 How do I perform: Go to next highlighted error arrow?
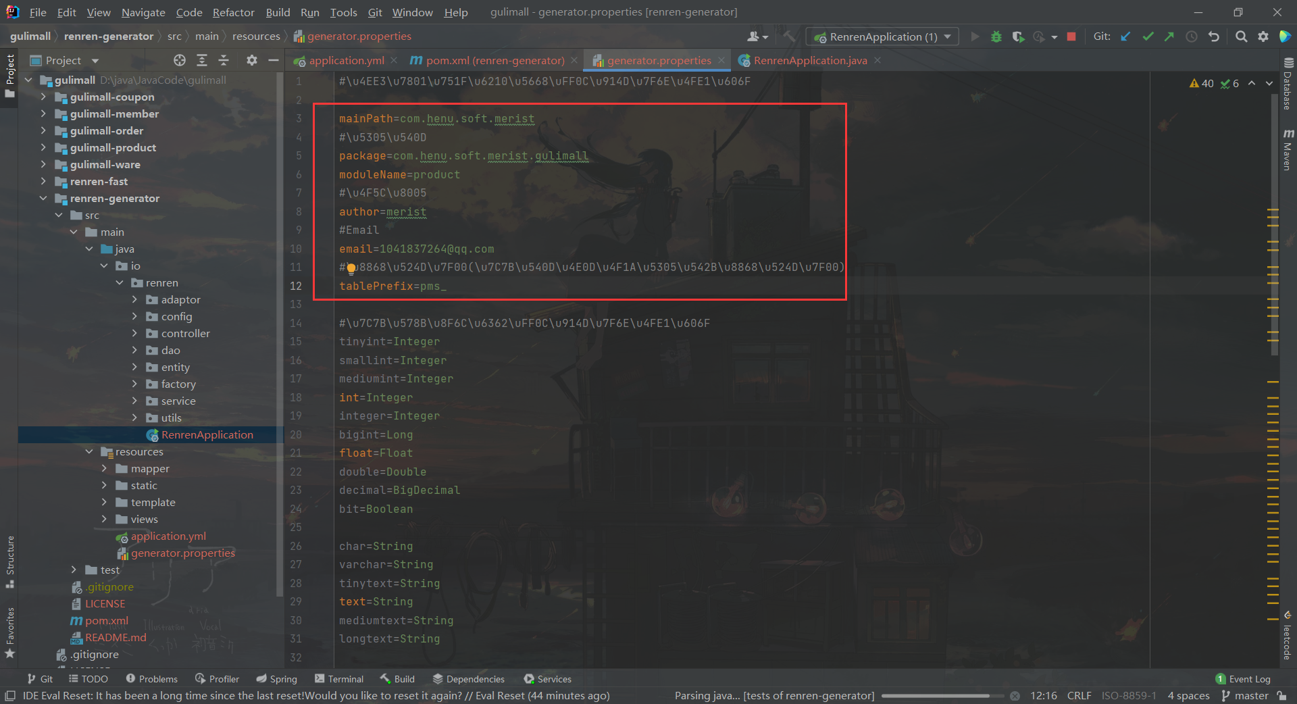point(1269,83)
